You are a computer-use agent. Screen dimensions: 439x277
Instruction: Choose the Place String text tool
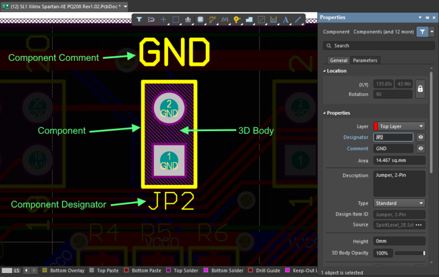pyautogui.click(x=285, y=20)
